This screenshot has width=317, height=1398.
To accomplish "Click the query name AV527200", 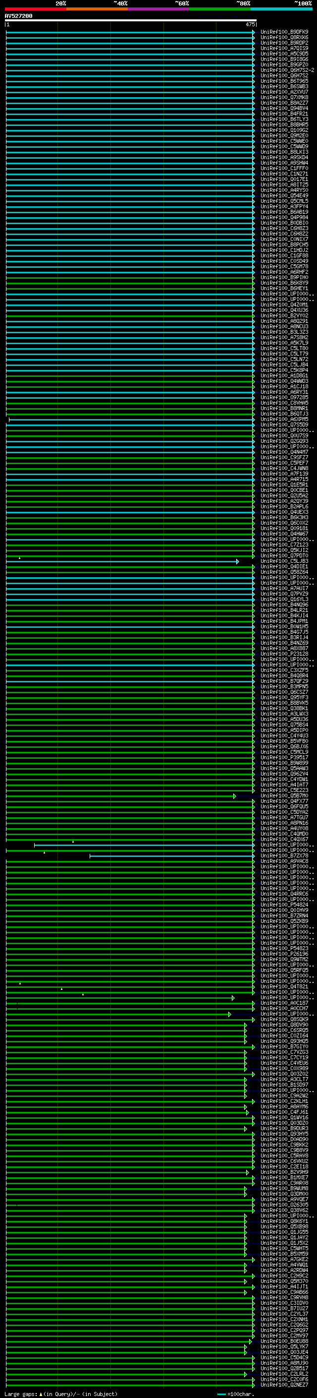I will tap(18, 16).
